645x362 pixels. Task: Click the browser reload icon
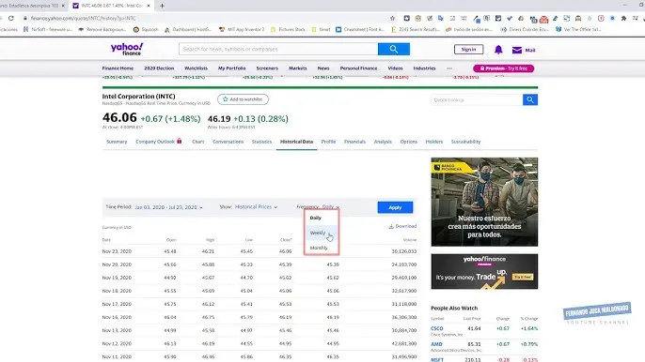[x=11, y=18]
